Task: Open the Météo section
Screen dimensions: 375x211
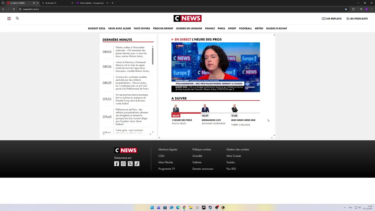Action: 259,28
